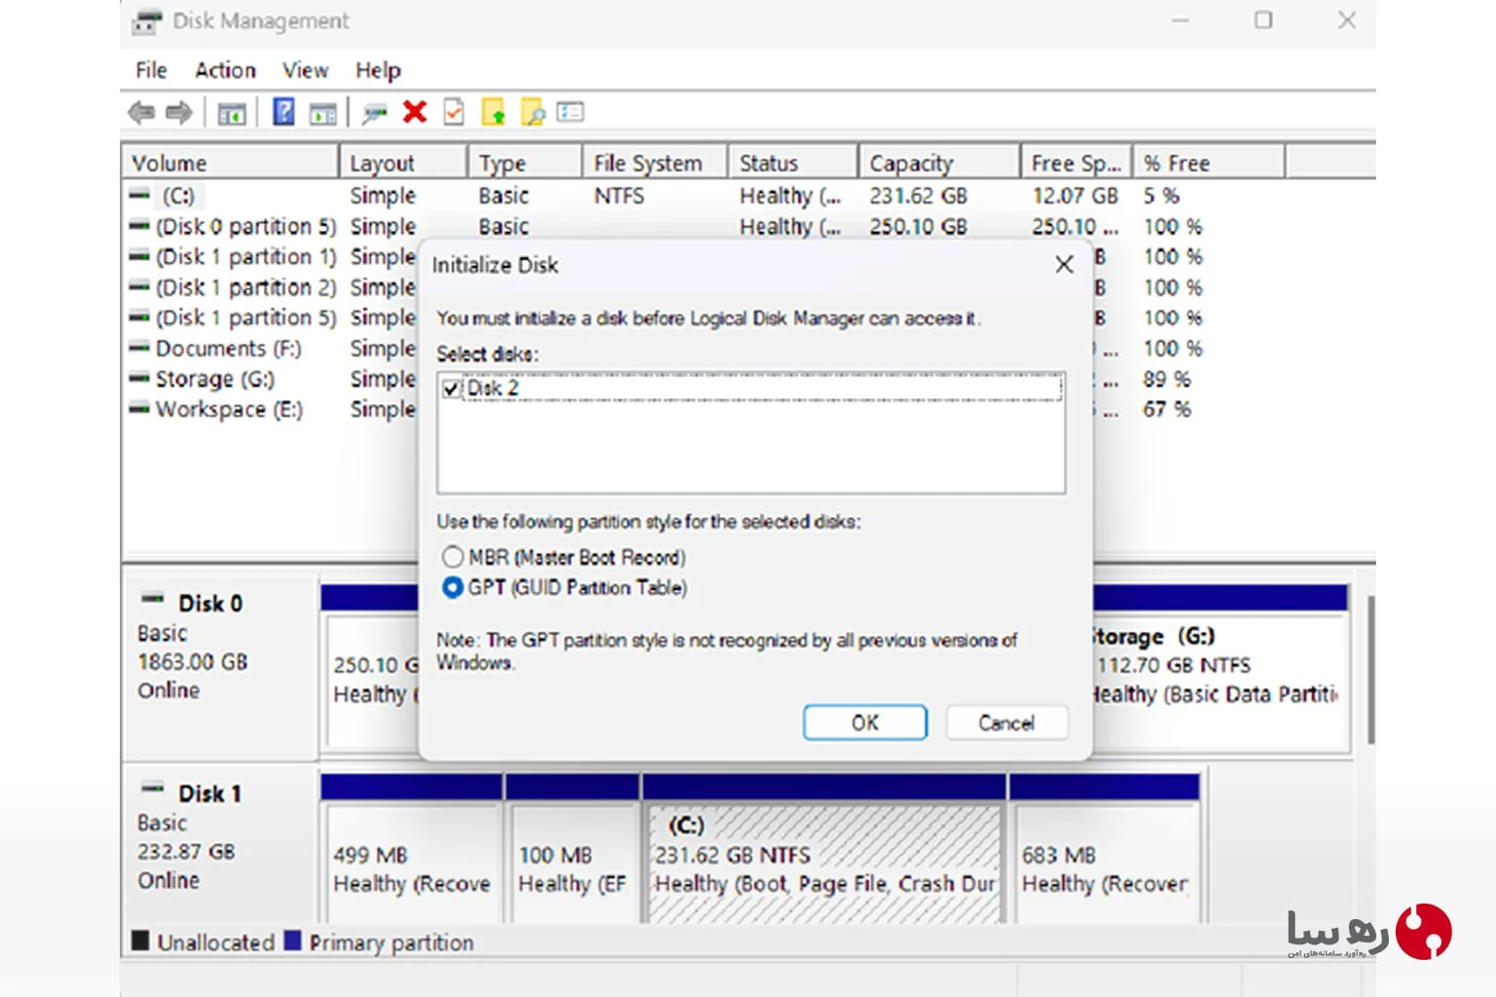This screenshot has height=997, width=1496.
Task: Confirm with the OK button
Action: pyautogui.click(x=865, y=722)
